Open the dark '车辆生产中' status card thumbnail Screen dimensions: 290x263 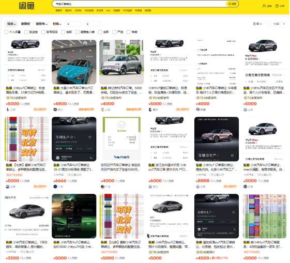pos(74,139)
